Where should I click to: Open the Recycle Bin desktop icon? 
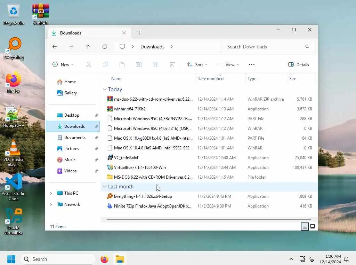(14, 15)
